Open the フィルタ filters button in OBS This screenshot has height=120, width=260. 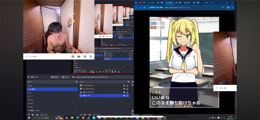click(66, 77)
